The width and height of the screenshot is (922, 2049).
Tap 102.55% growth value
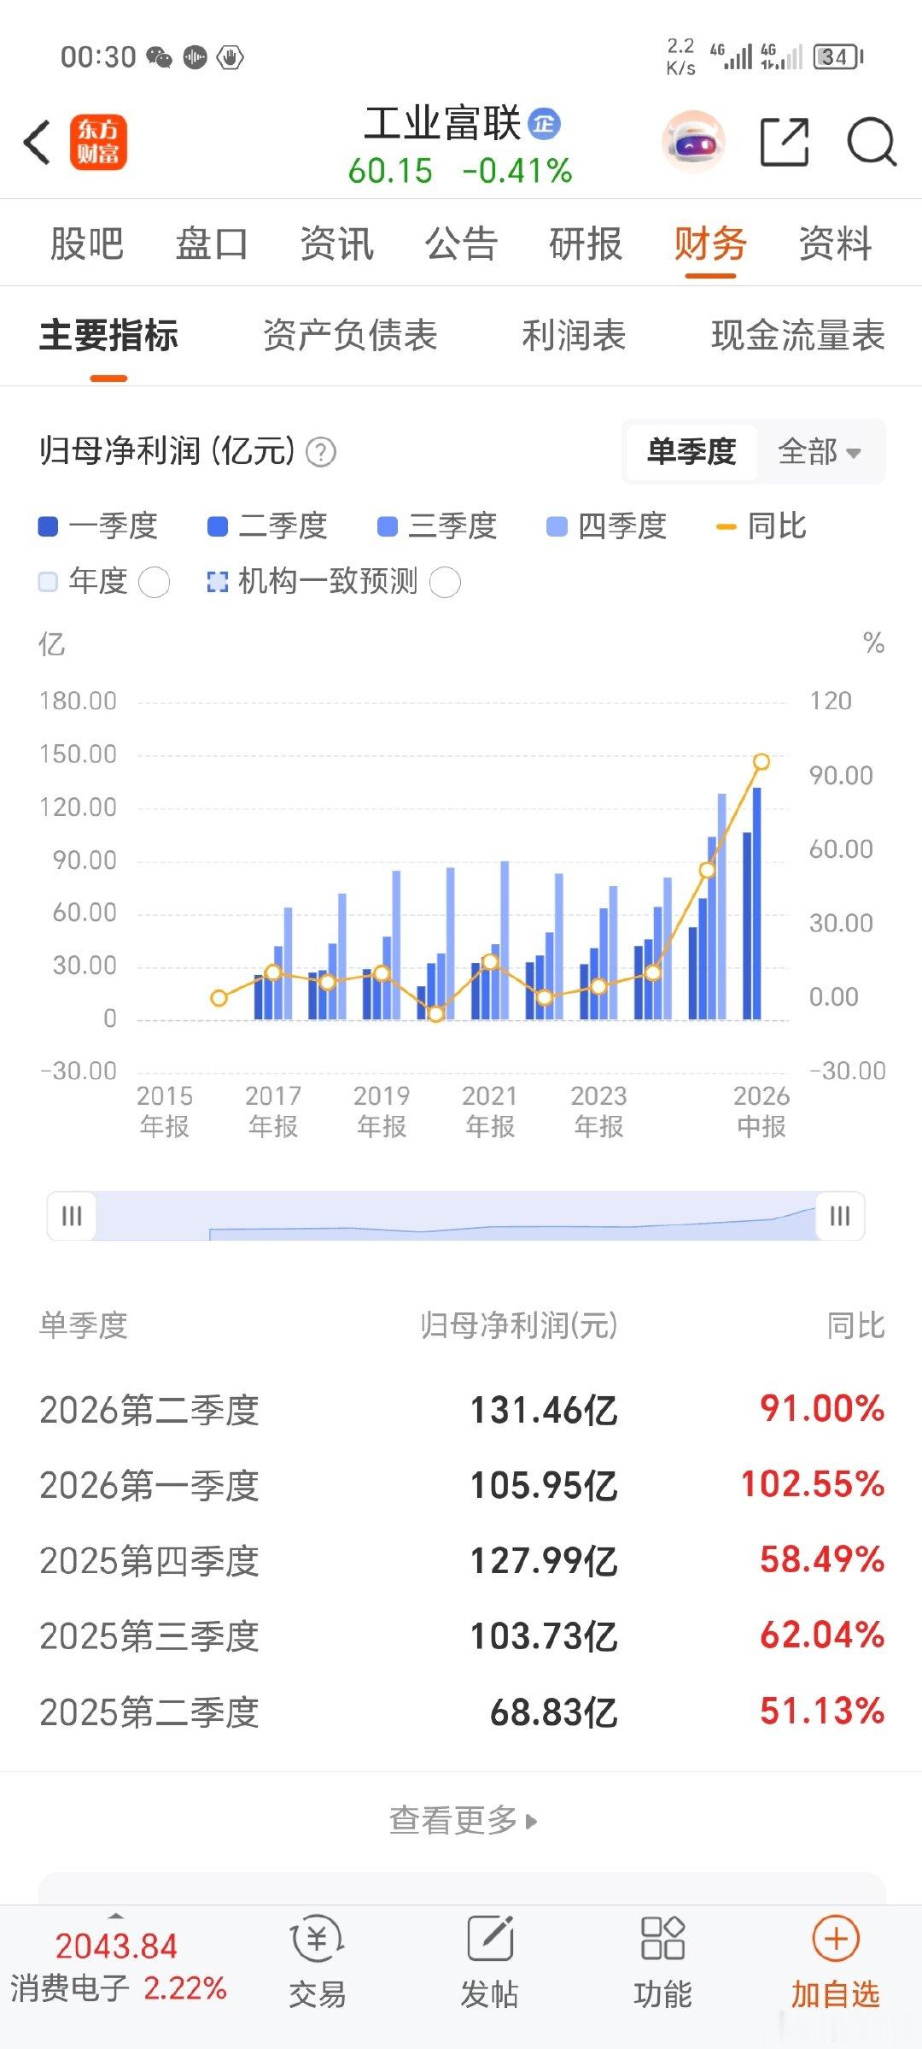[x=813, y=1484]
